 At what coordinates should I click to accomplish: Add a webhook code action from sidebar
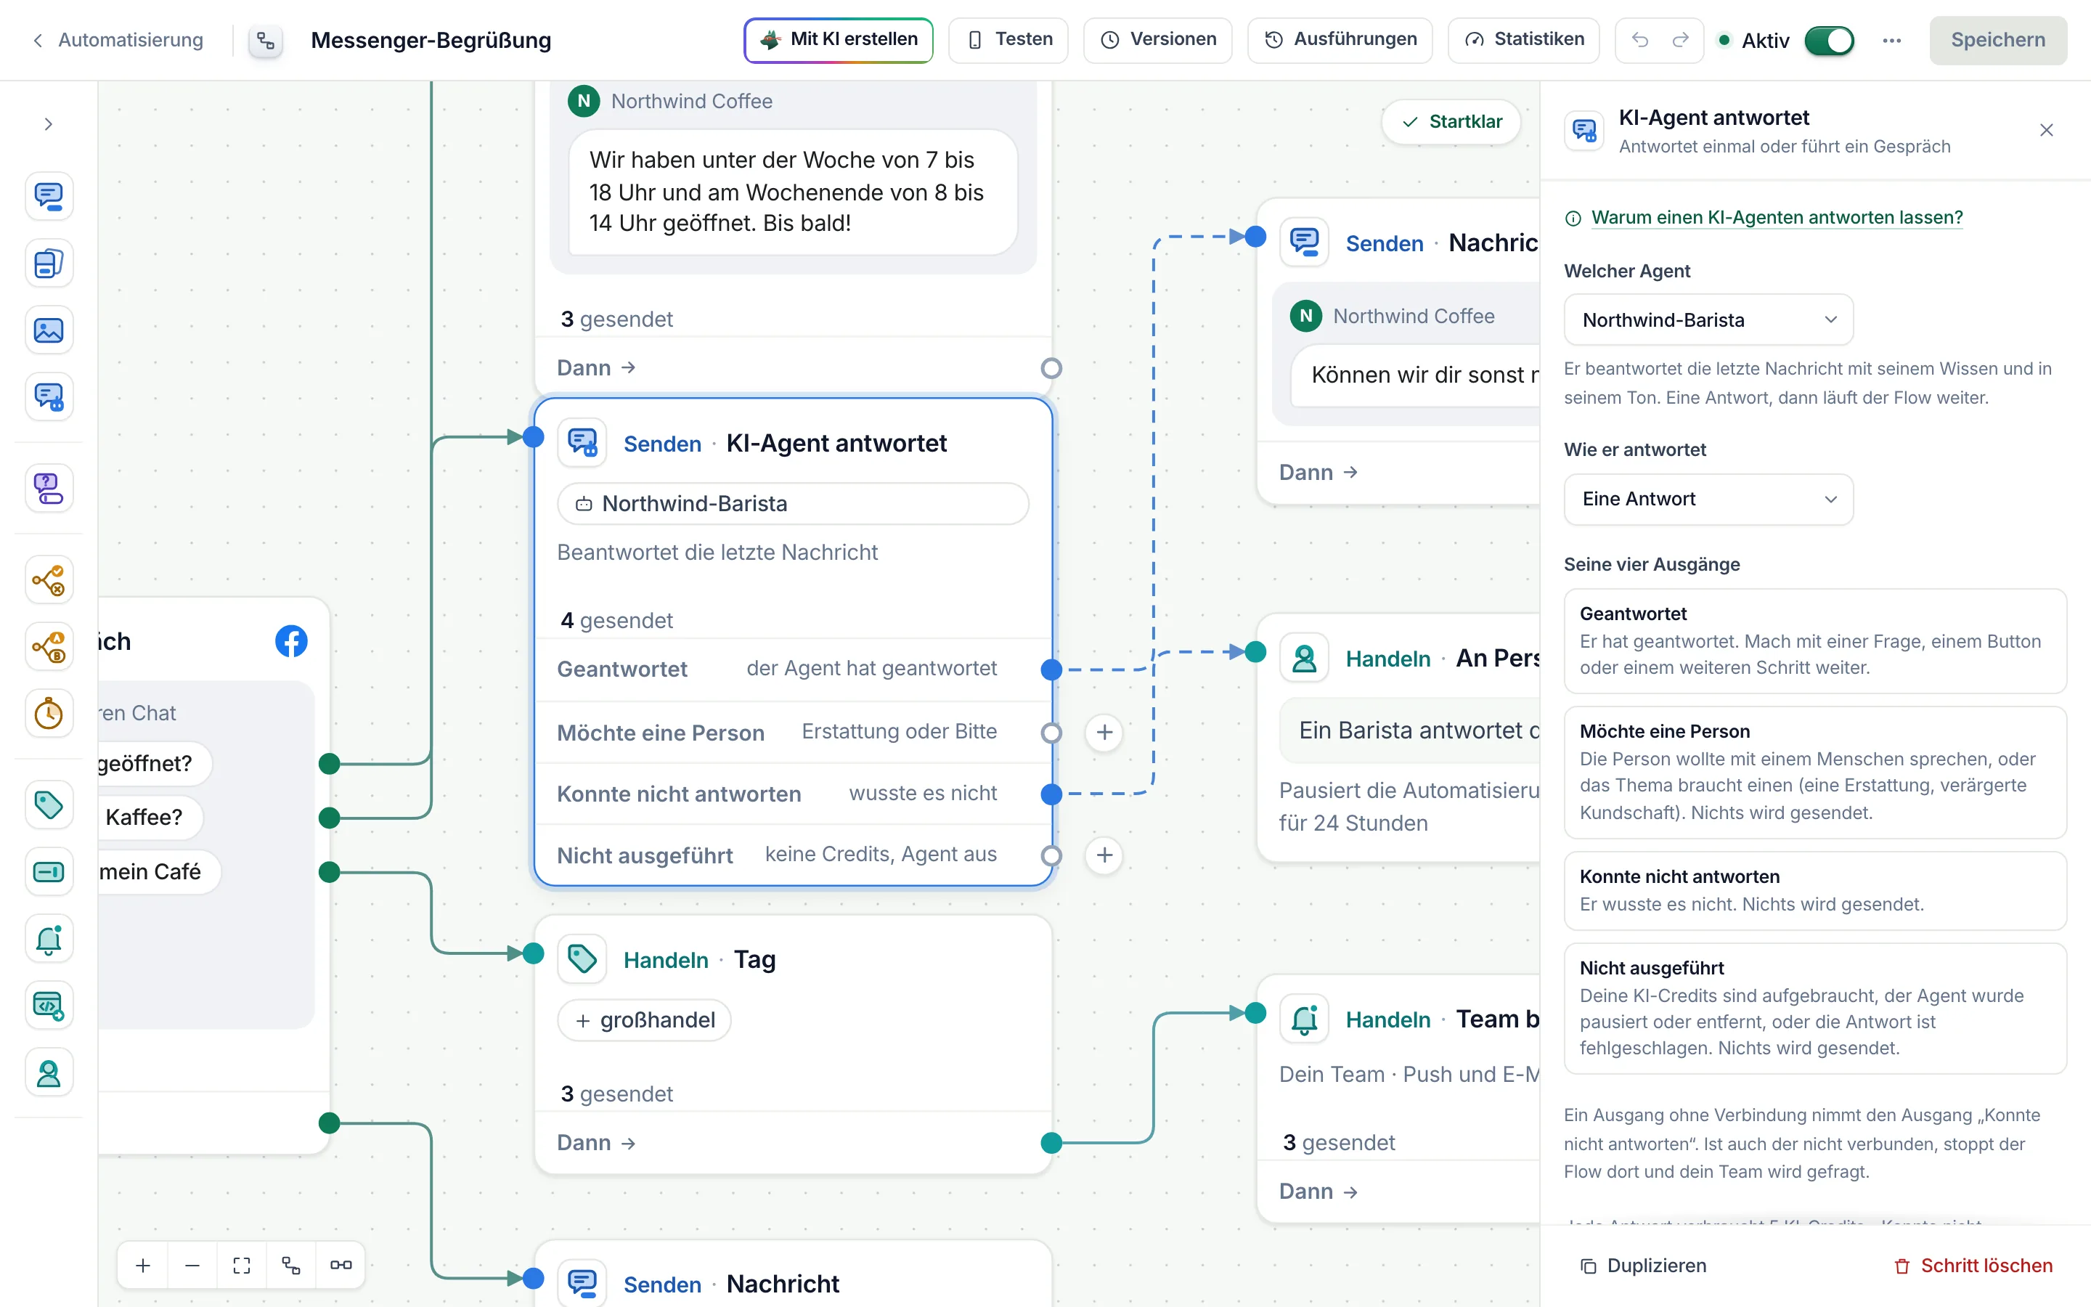[49, 1006]
